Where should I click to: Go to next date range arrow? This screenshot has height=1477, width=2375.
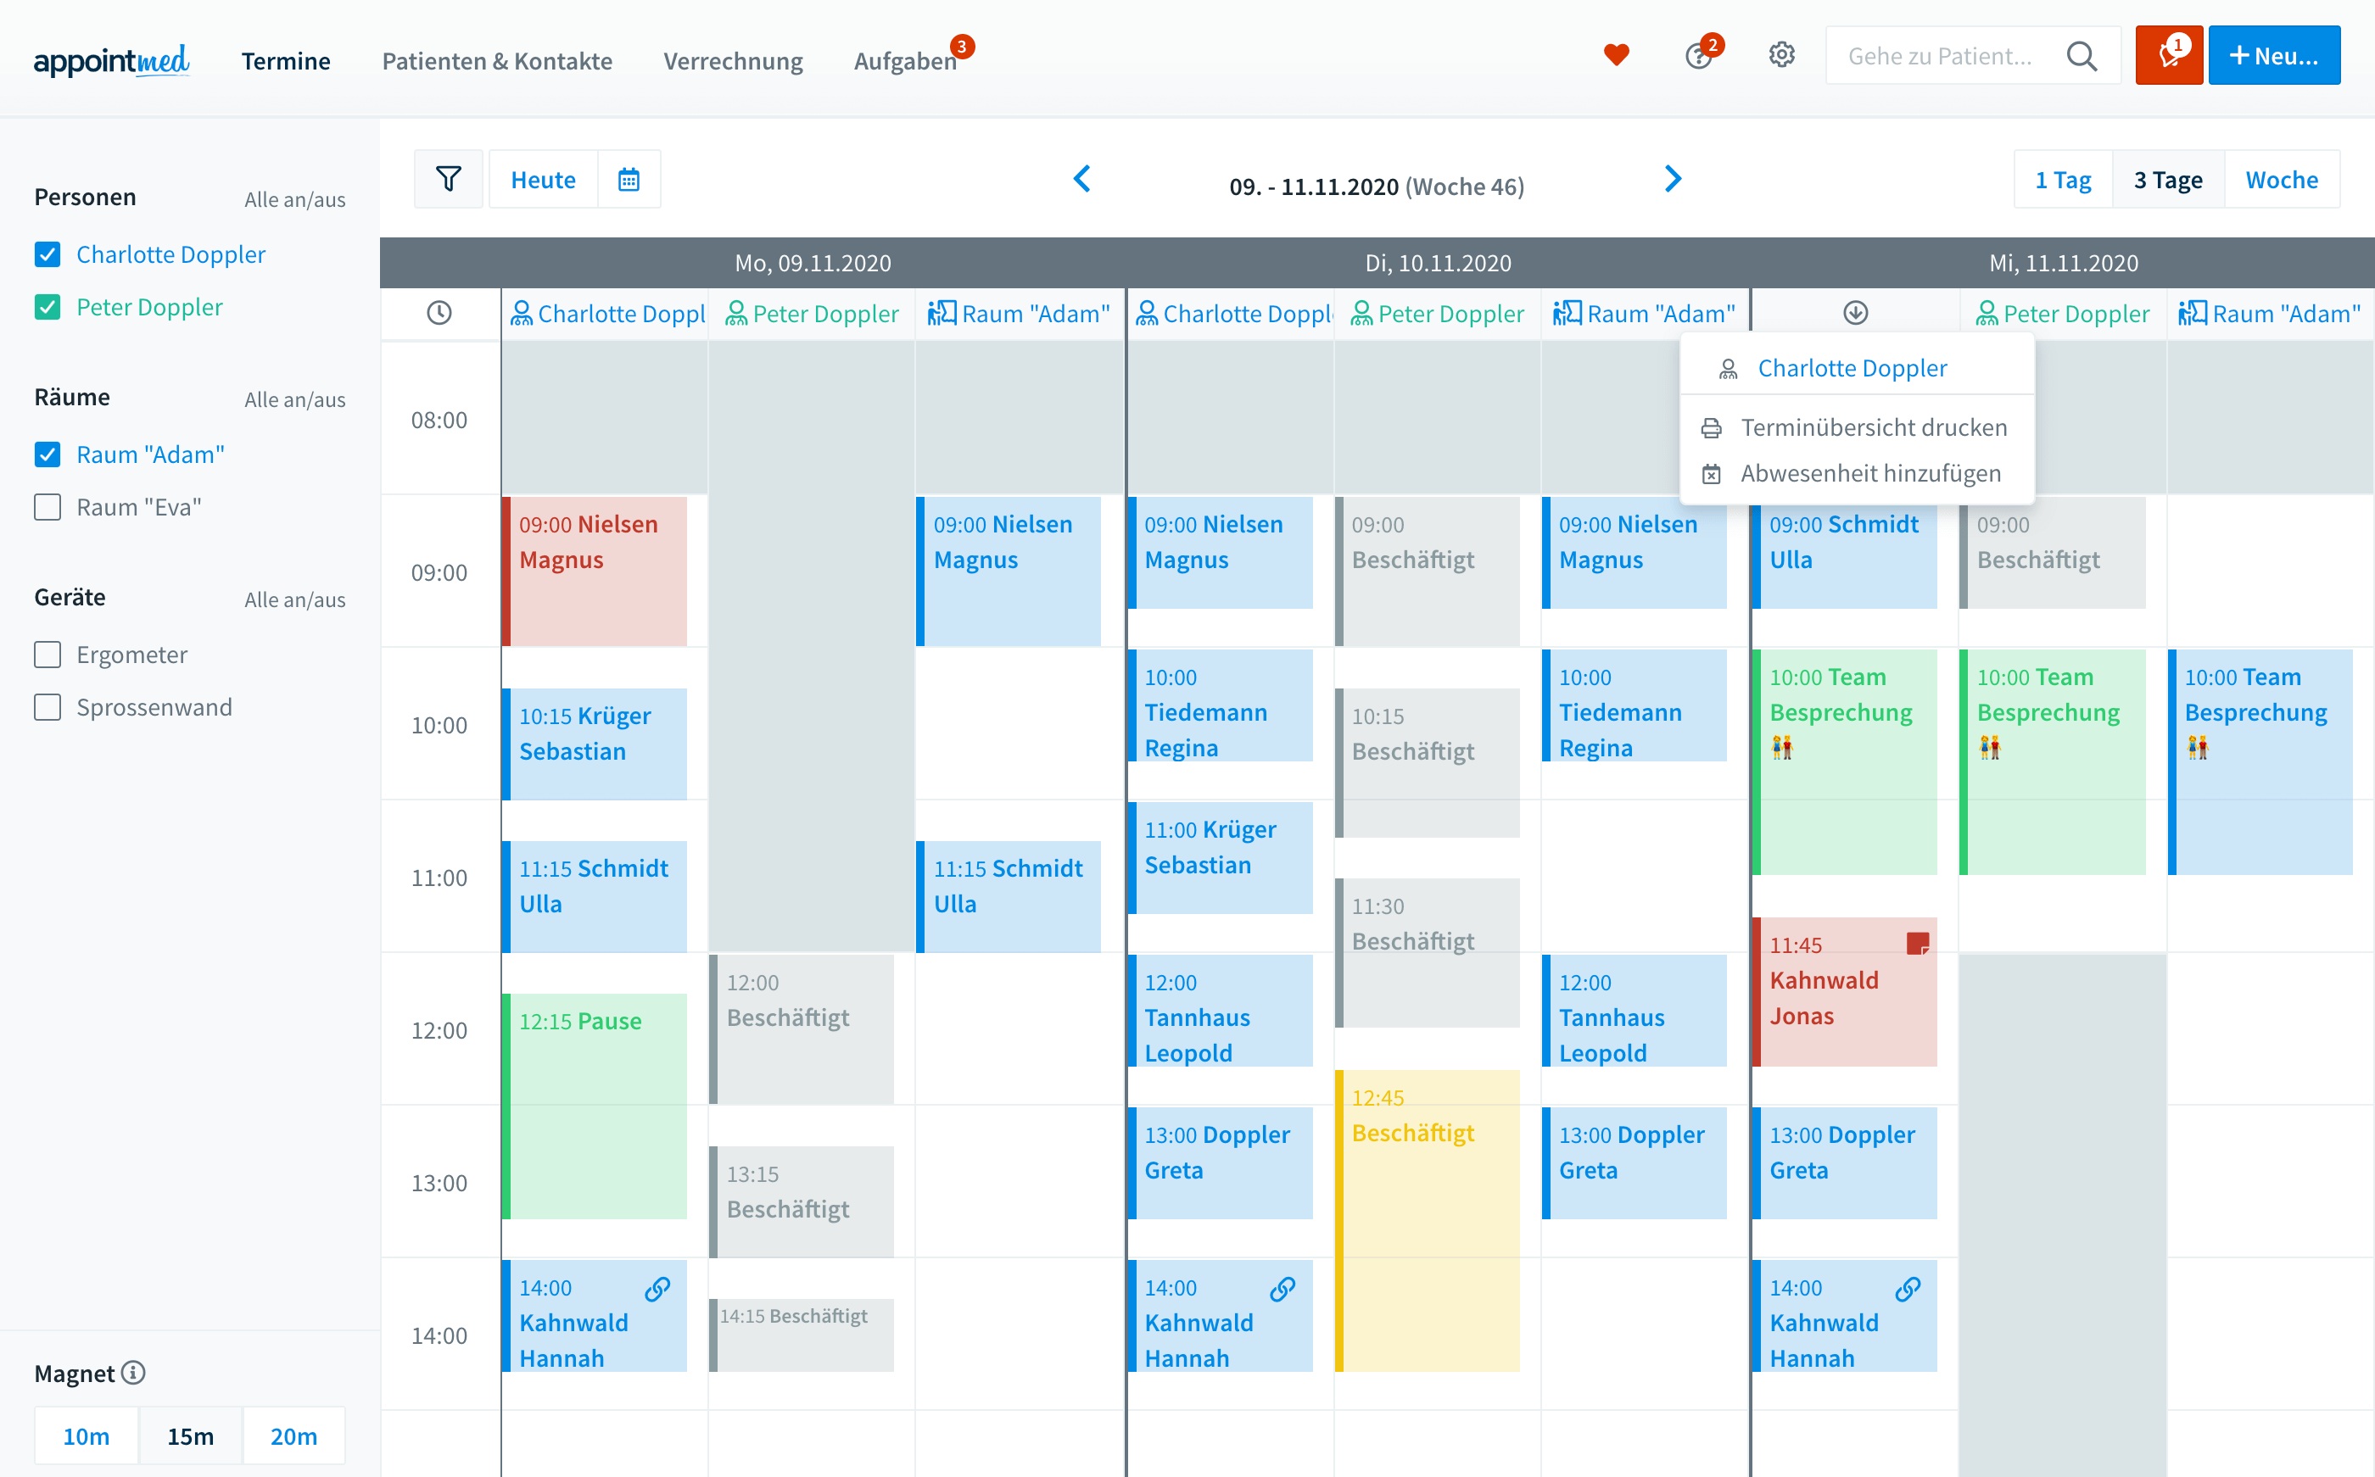click(x=1673, y=179)
